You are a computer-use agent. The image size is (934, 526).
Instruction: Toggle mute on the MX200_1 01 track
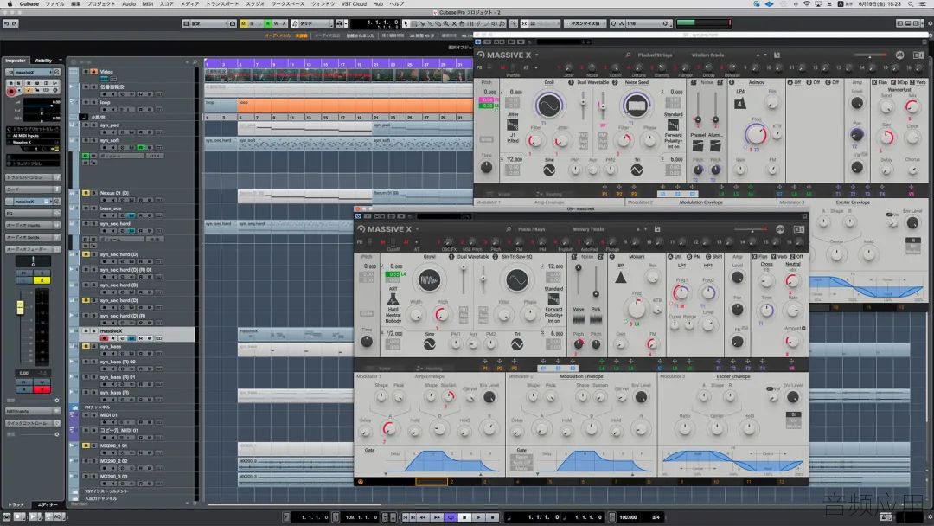tap(86, 446)
